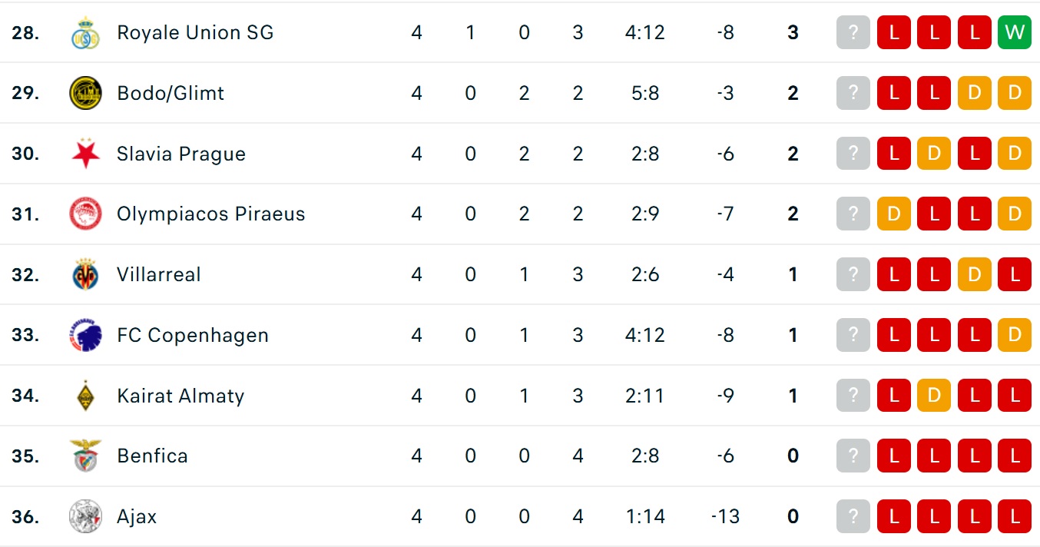Open the Royale Union SG team link
The width and height of the screenshot is (1040, 547).
[x=195, y=33]
